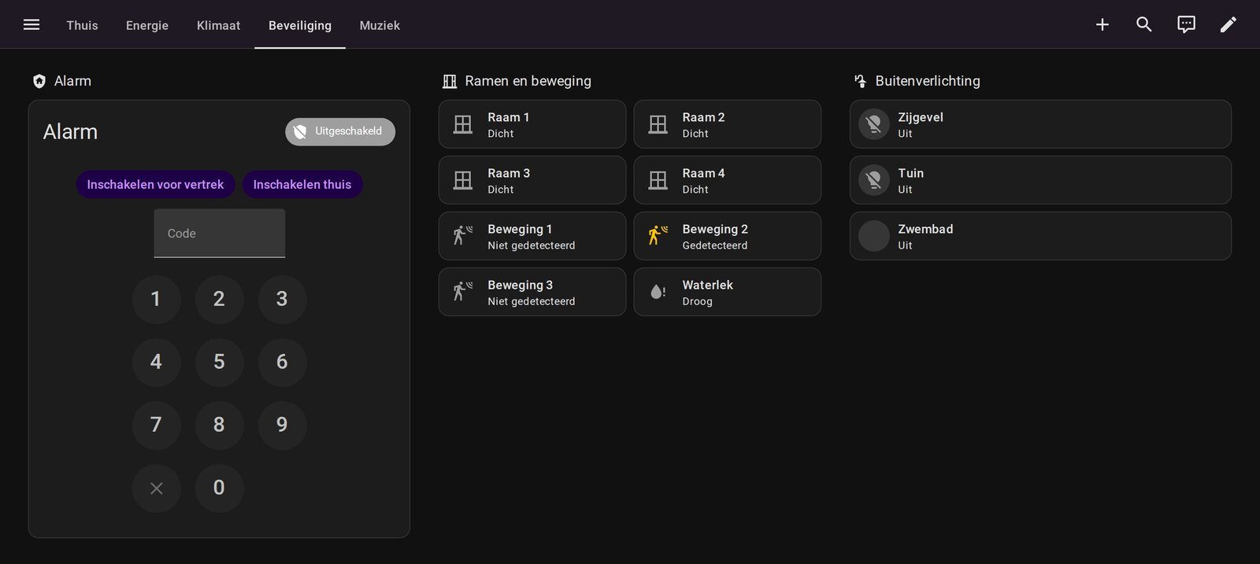Viewport: 1260px width, 564px height.
Task: Tap keypad digit 9
Action: 282,425
